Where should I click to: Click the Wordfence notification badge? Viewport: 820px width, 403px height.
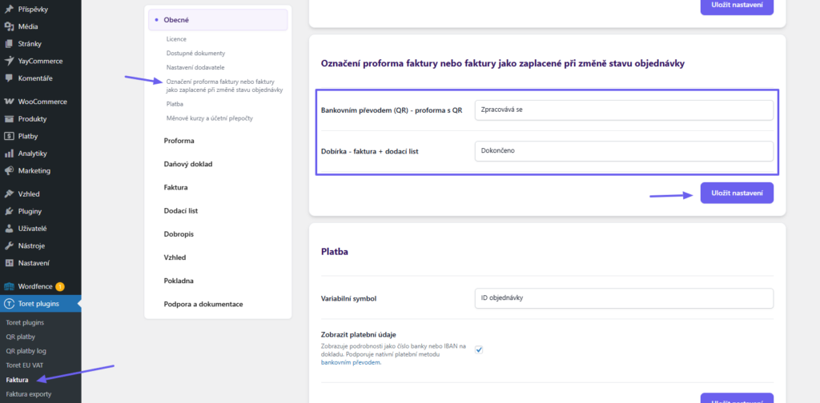coord(59,286)
